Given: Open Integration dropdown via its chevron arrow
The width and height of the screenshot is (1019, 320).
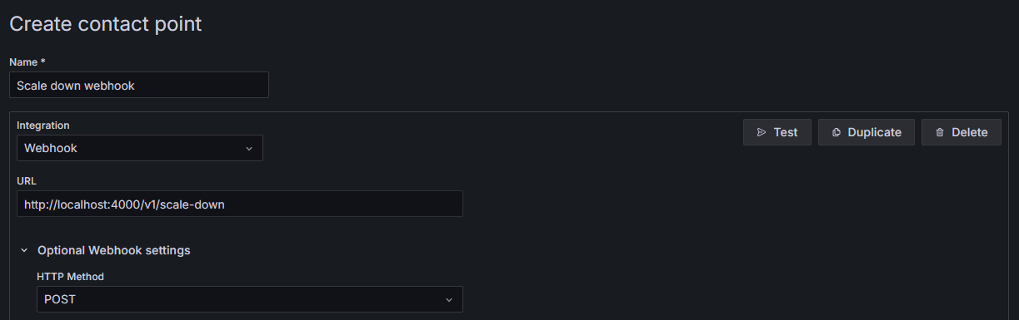Looking at the screenshot, I should [x=248, y=148].
